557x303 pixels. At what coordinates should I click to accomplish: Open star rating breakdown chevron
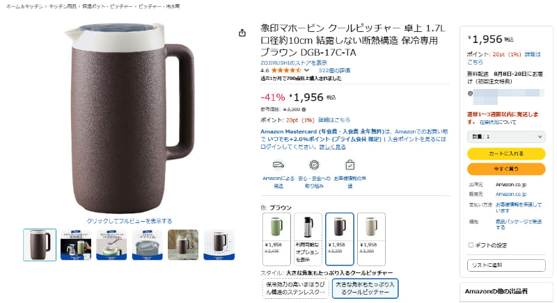click(x=306, y=70)
